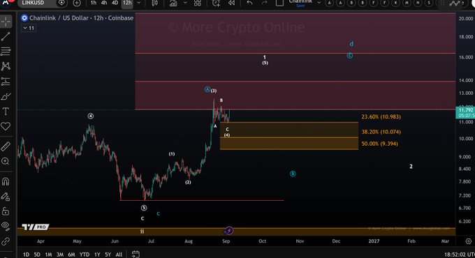Open indicator templates grid icon
Image resolution: width=475 pixels, height=258 pixels.
tap(198, 3)
